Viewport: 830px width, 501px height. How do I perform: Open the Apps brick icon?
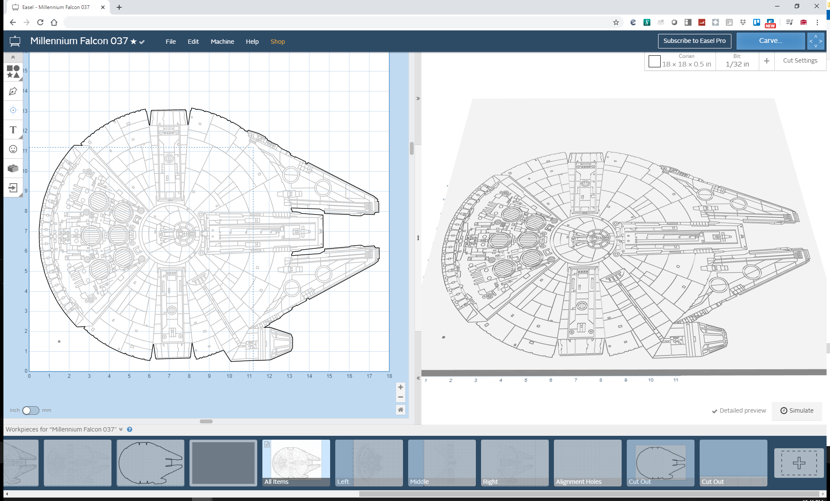[x=13, y=168]
